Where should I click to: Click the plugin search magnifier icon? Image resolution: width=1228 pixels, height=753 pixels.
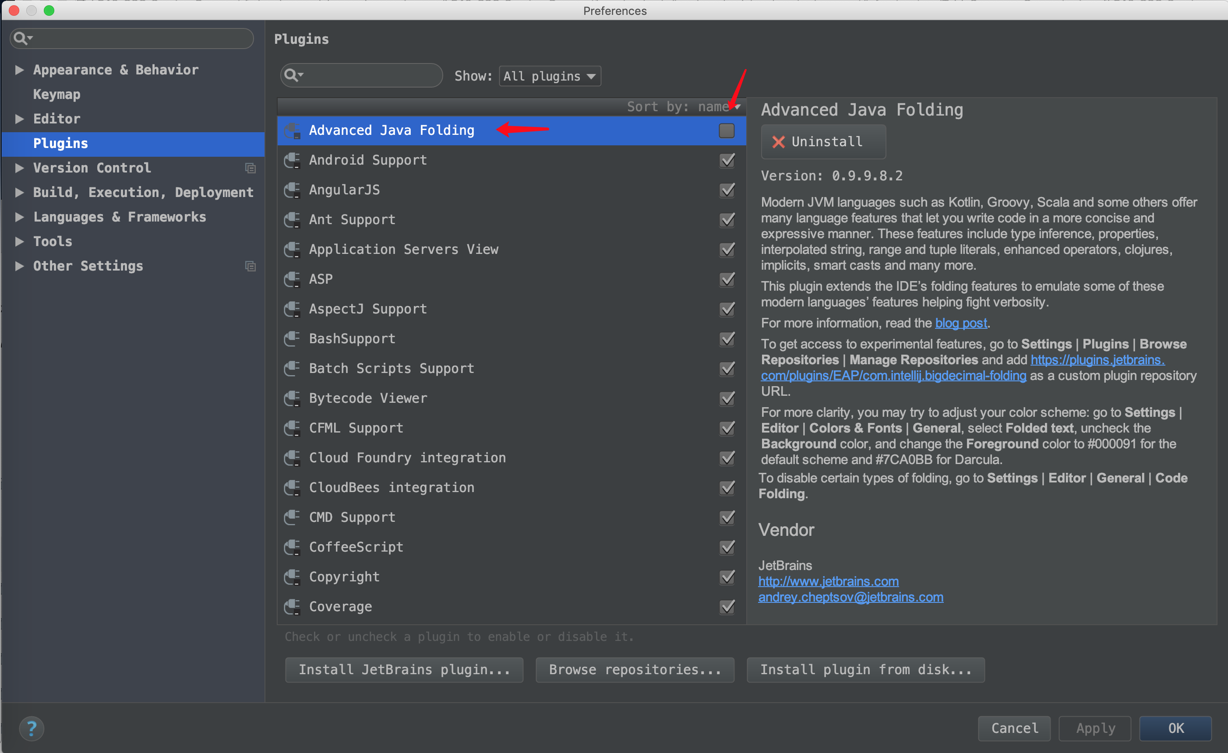tap(293, 75)
